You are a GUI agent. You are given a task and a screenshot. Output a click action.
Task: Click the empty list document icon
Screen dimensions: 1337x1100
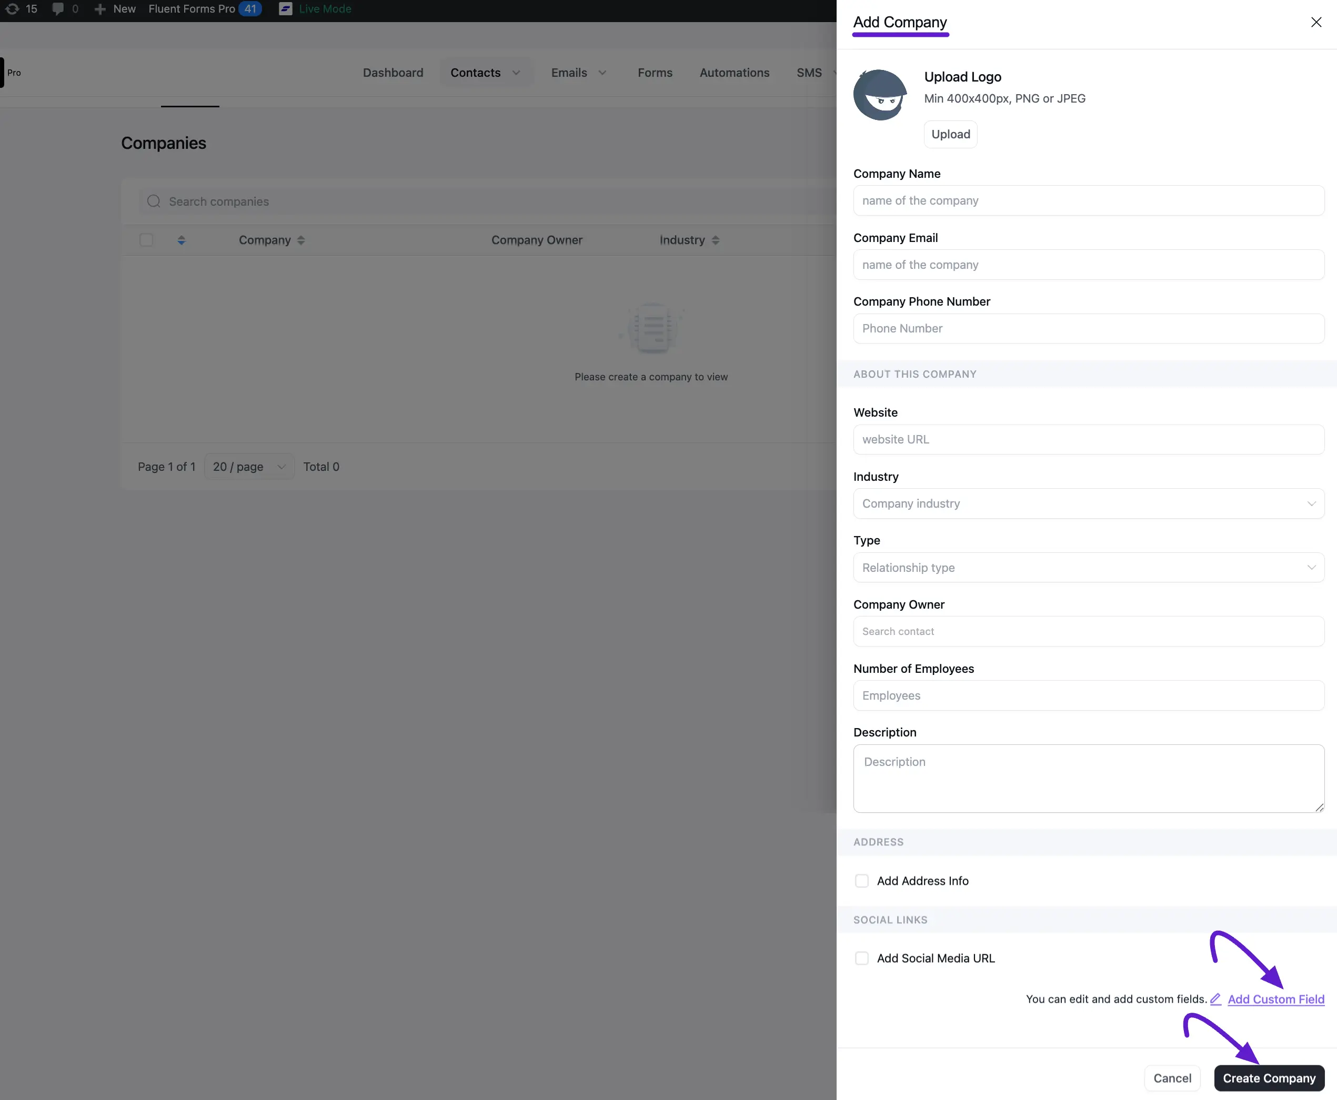(x=652, y=328)
